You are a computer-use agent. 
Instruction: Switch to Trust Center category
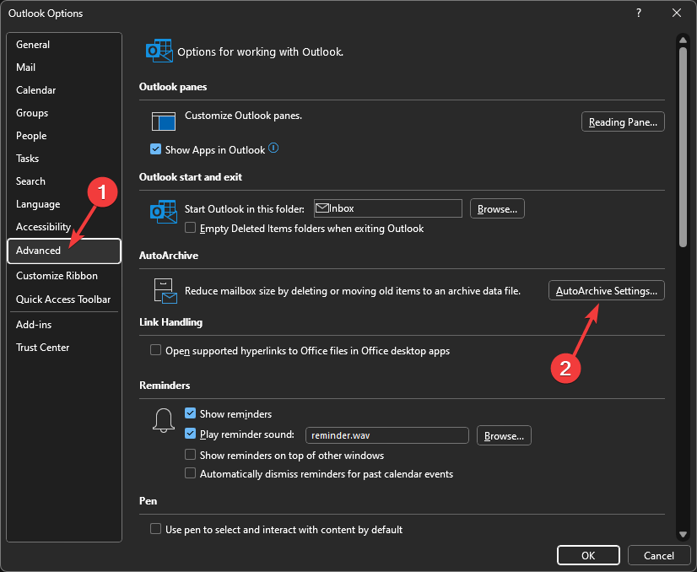43,348
